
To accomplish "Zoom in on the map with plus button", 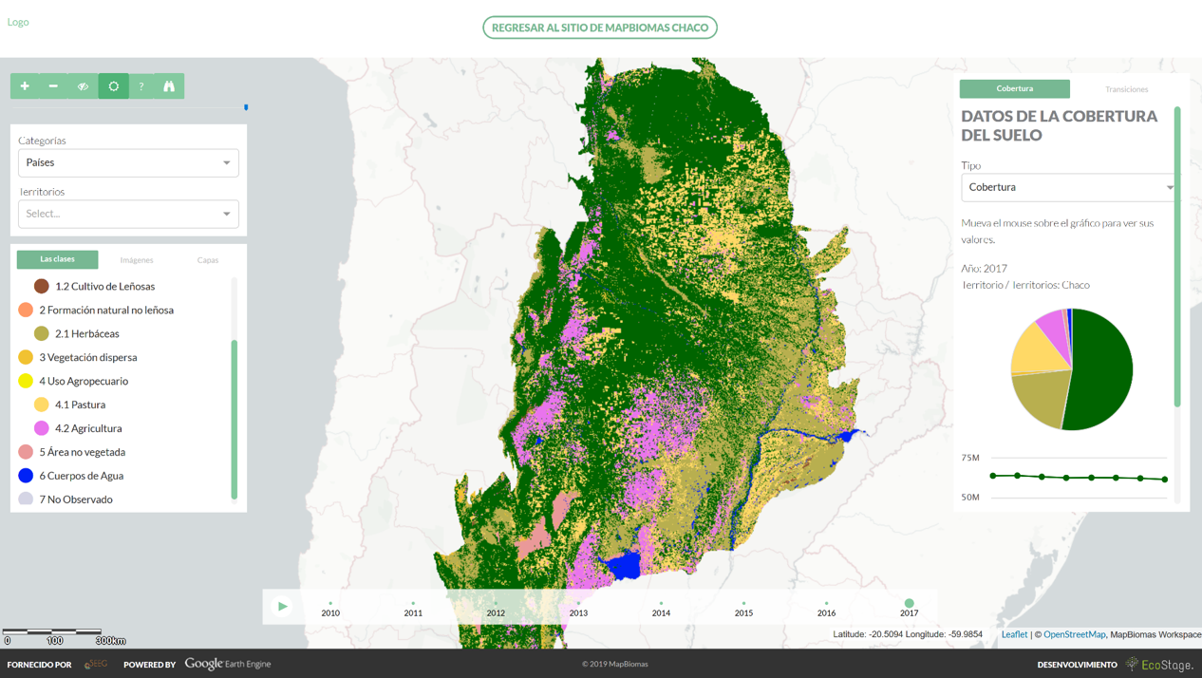I will pos(25,86).
